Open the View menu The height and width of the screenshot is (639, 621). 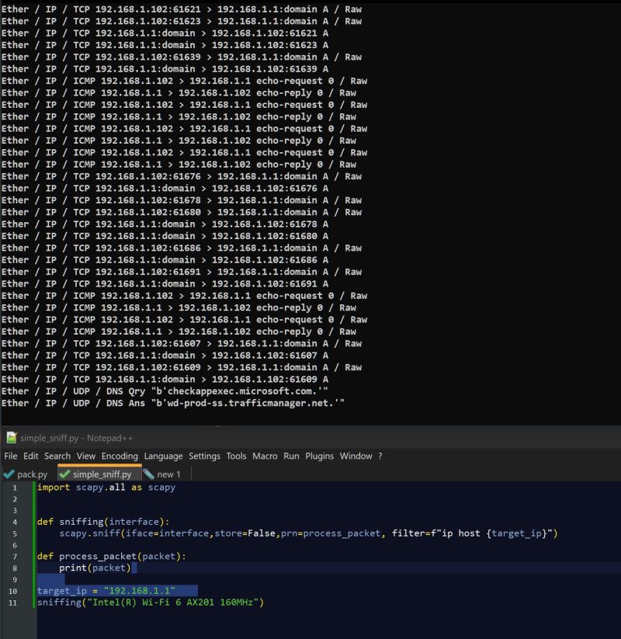point(86,456)
